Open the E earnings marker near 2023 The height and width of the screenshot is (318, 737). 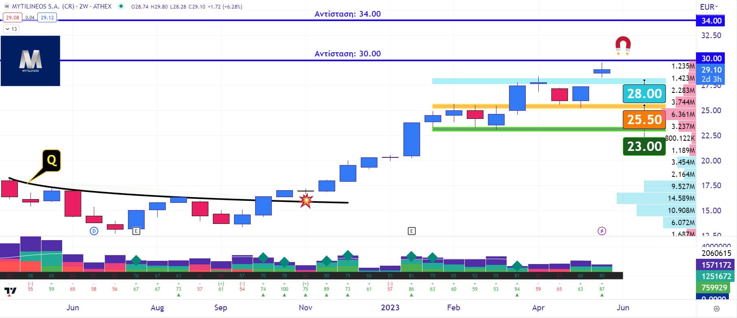(x=412, y=231)
